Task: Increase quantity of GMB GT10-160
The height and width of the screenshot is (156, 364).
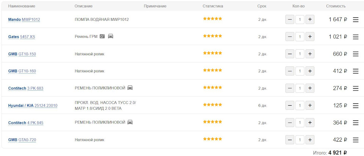Action: [310, 71]
